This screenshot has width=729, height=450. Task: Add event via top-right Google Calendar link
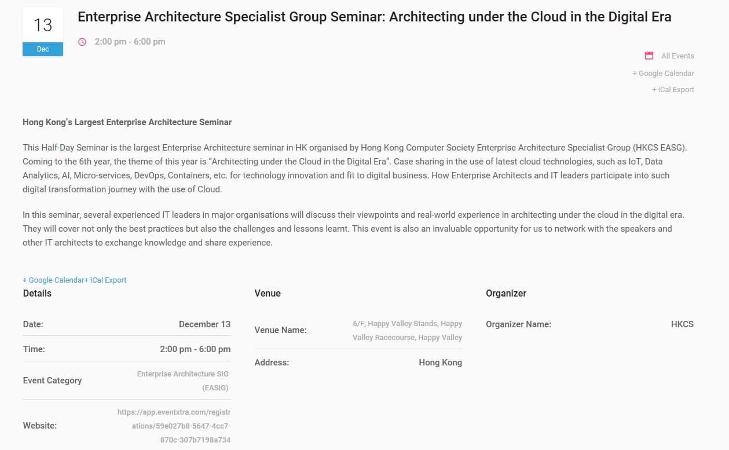tap(663, 74)
